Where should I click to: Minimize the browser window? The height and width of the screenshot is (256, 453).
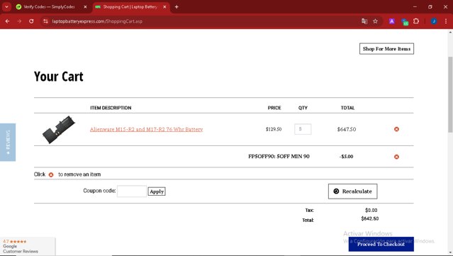(x=415, y=6)
